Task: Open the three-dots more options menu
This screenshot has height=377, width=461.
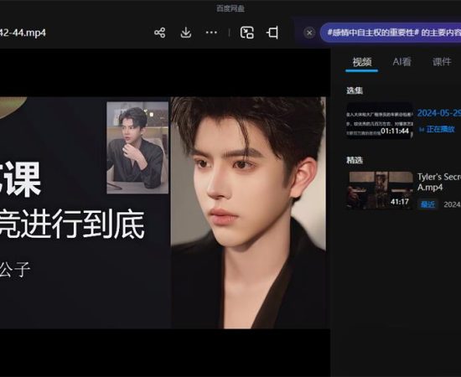Action: 211,33
